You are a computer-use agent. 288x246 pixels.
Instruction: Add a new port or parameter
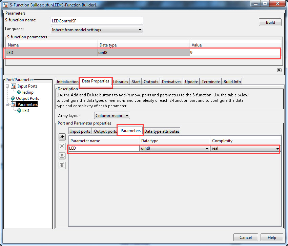(x=62, y=136)
